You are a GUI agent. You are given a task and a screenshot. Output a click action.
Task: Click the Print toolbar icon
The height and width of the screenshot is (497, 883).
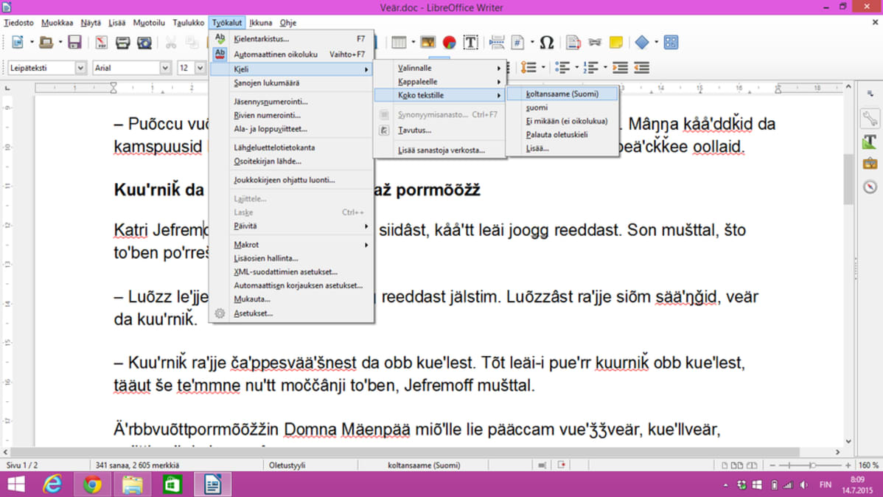(x=123, y=42)
